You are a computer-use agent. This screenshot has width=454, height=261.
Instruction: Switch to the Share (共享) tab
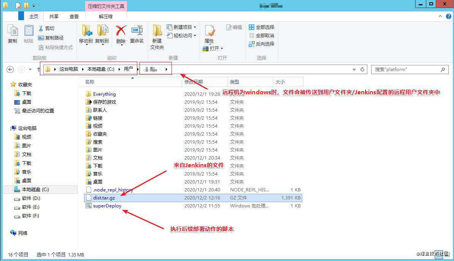pos(54,16)
